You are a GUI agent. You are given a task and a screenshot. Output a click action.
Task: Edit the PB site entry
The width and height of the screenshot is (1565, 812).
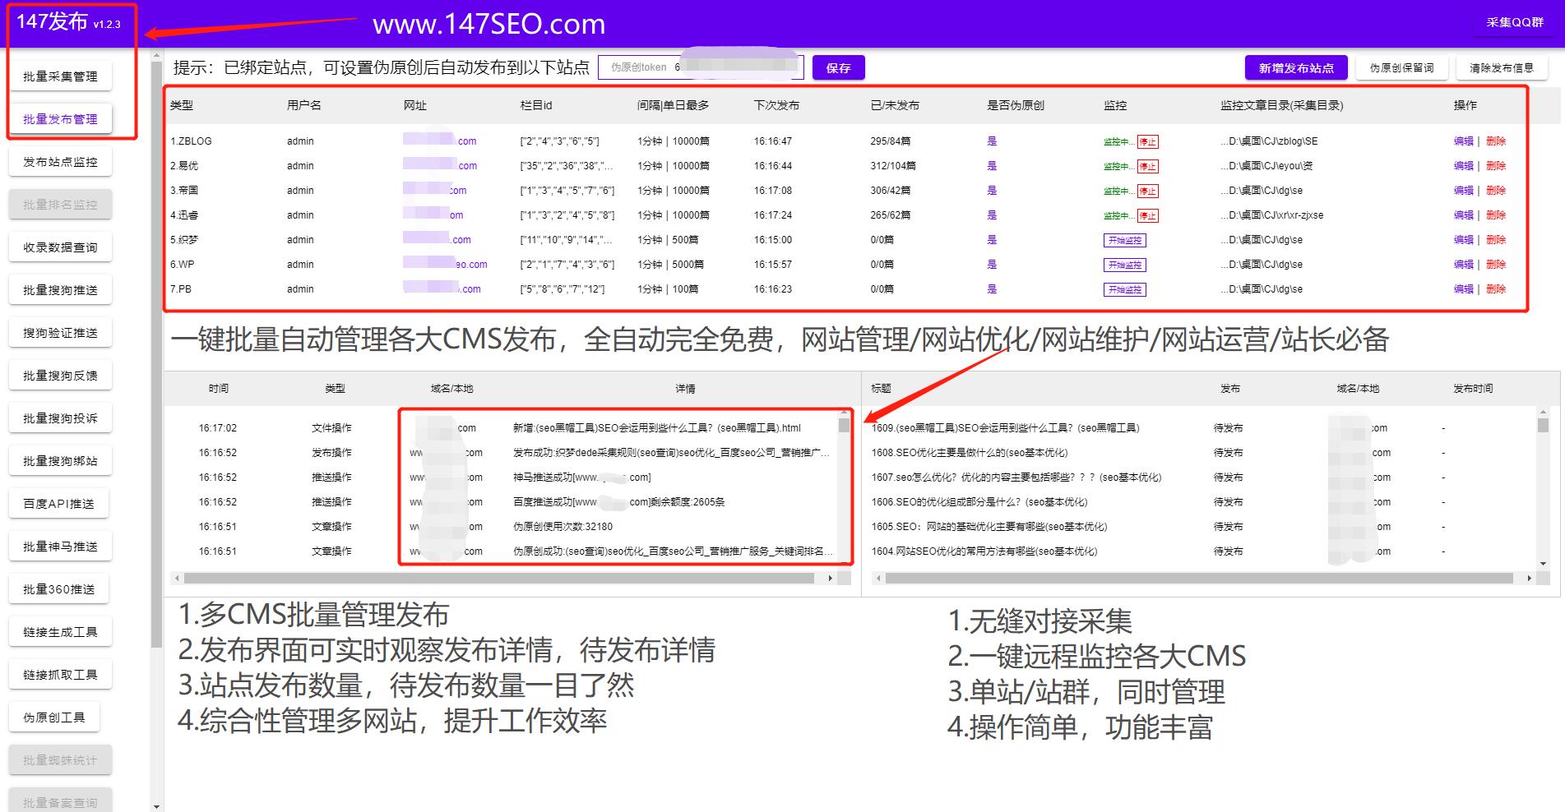(1463, 288)
